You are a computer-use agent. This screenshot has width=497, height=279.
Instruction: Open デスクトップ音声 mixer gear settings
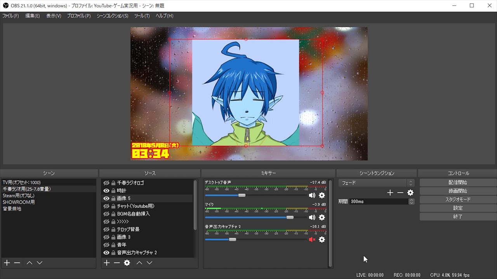coord(322,195)
